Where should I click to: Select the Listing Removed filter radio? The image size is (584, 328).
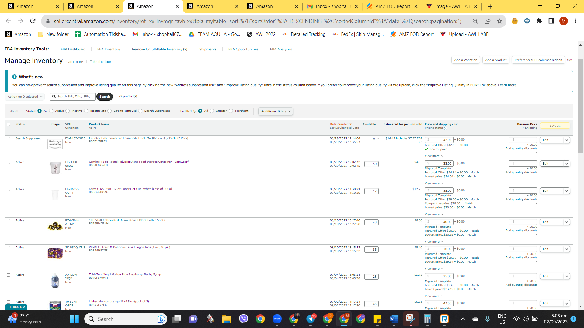pos(109,111)
